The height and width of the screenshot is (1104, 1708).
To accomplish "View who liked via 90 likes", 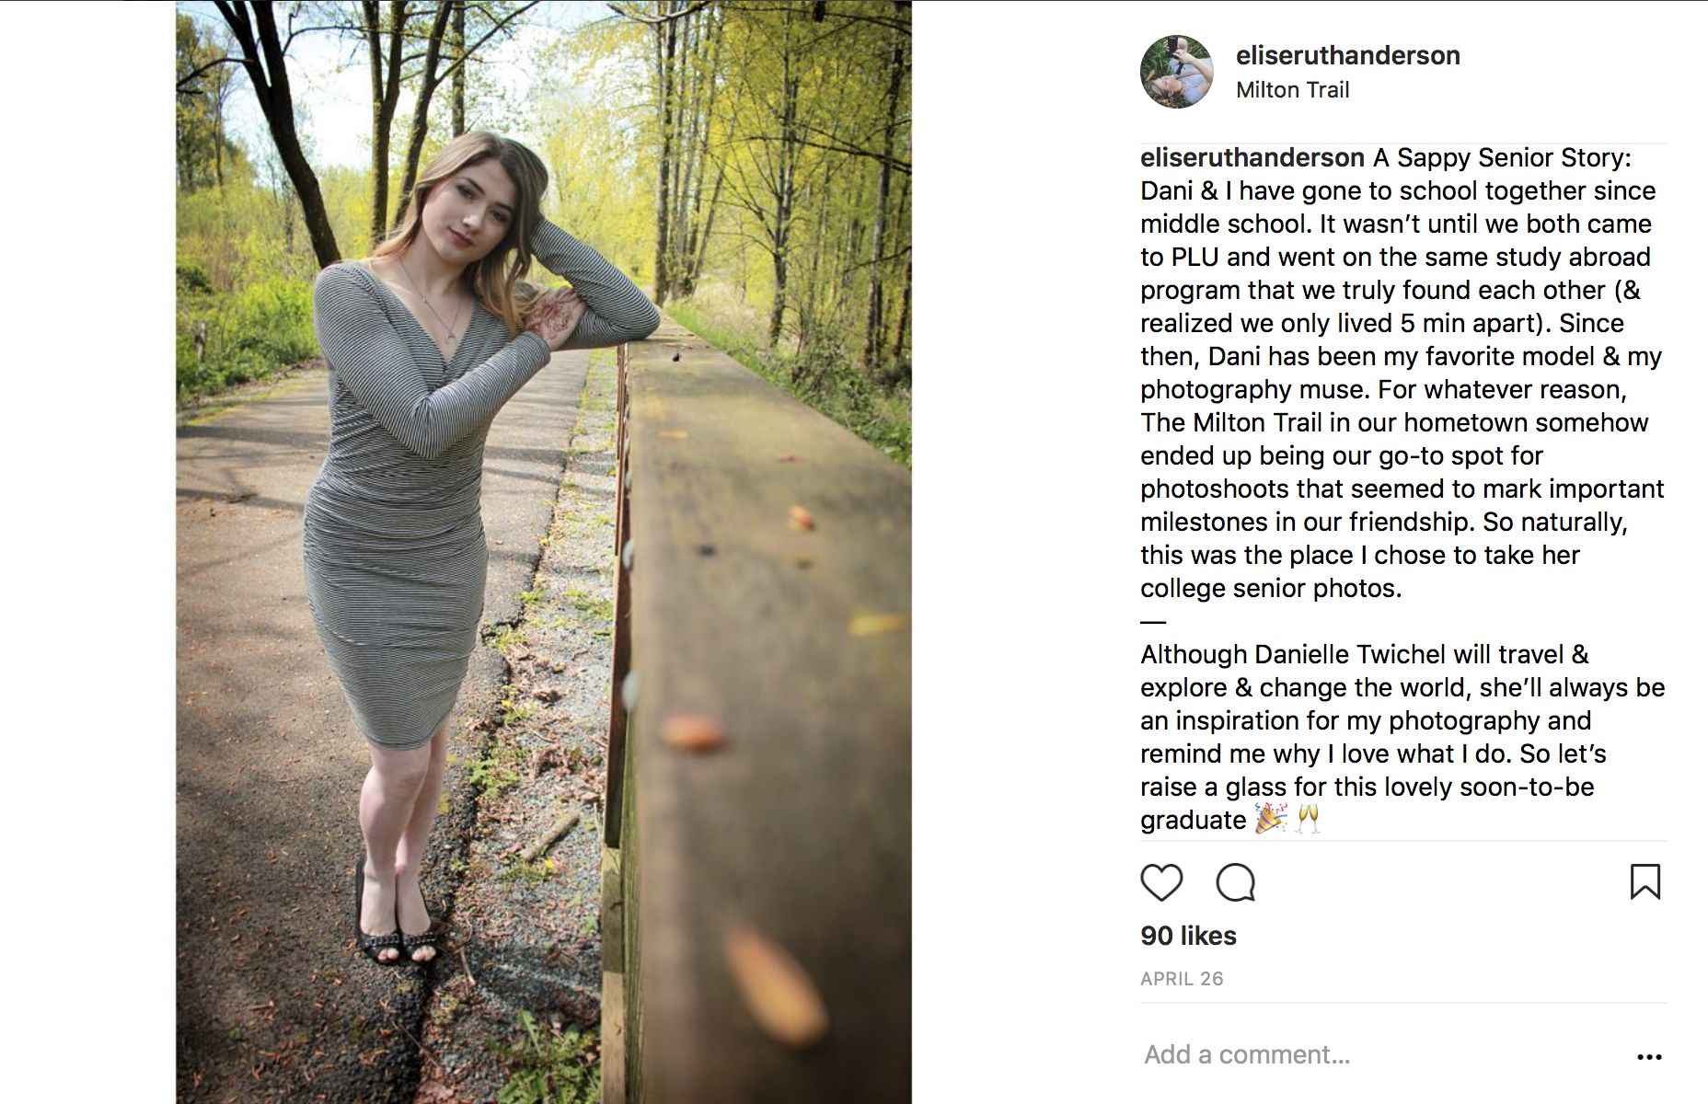I will tap(1188, 936).
